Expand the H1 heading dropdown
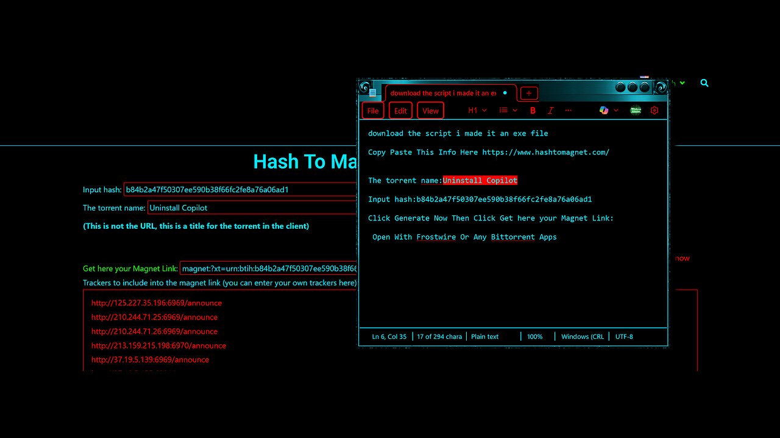 pos(477,110)
